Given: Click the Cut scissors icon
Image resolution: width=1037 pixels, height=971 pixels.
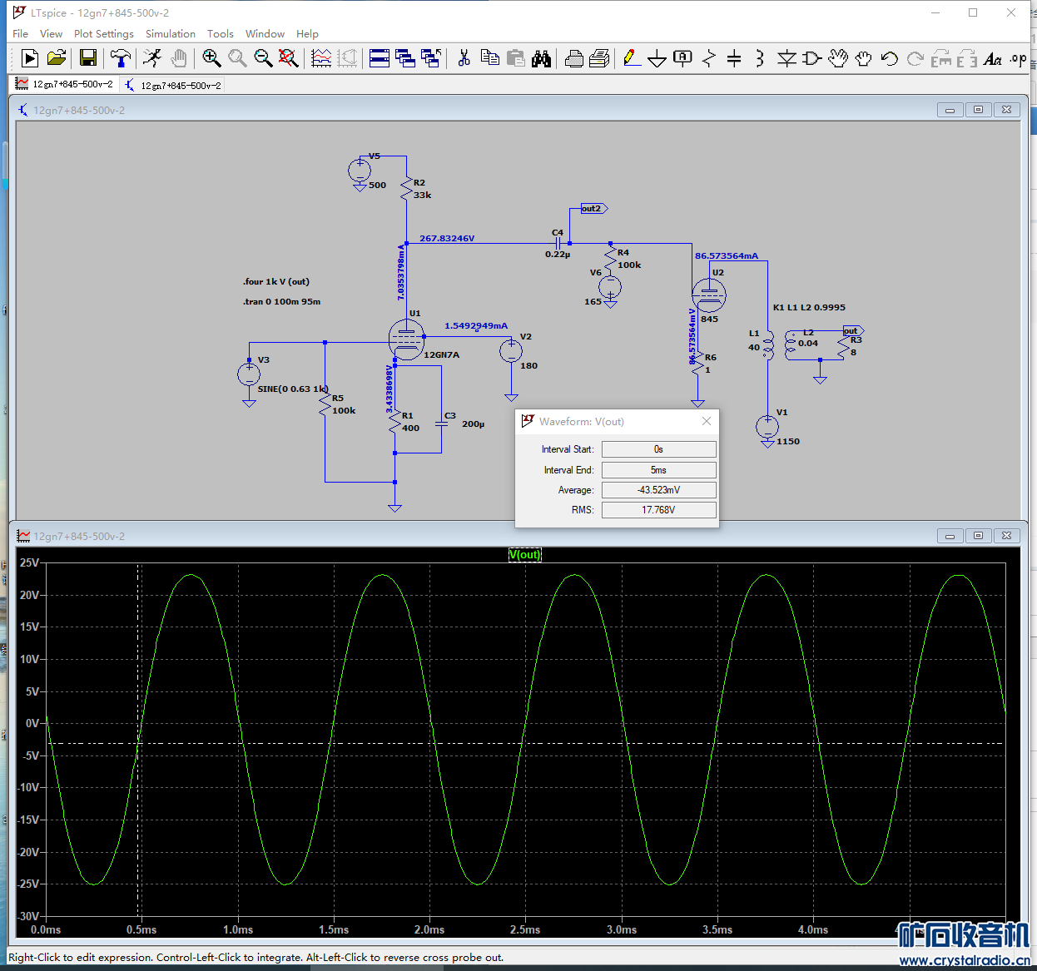Looking at the screenshot, I should (464, 58).
